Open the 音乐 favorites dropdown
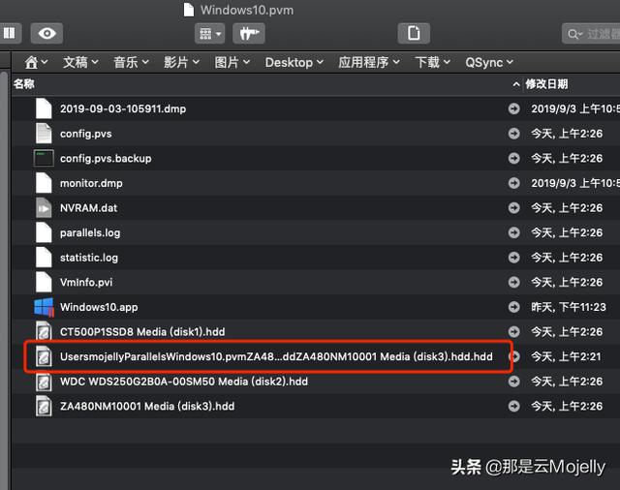The width and height of the screenshot is (620, 490). click(x=132, y=62)
